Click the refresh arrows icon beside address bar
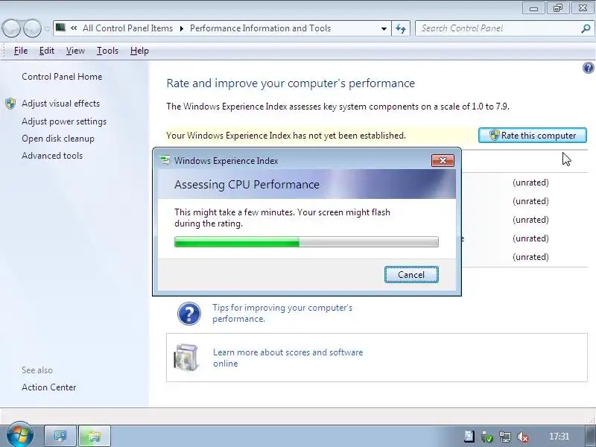 (401, 28)
